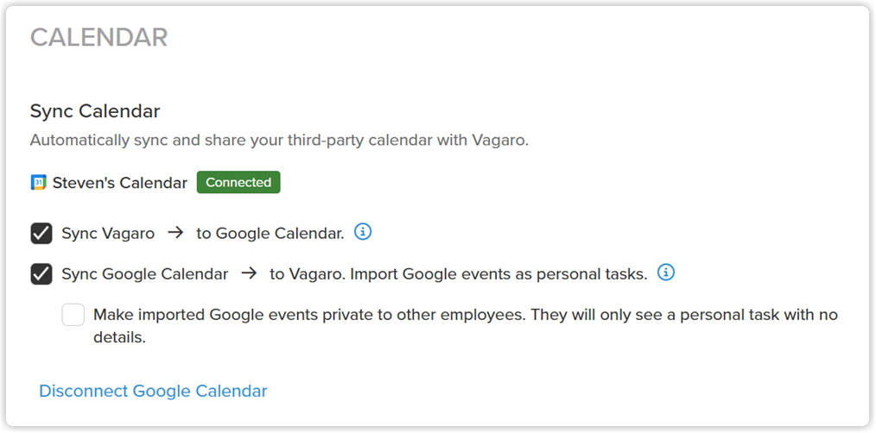This screenshot has width=876, height=433.
Task: Click the 'details.' wrapped line of privacy label
Action: tap(119, 337)
